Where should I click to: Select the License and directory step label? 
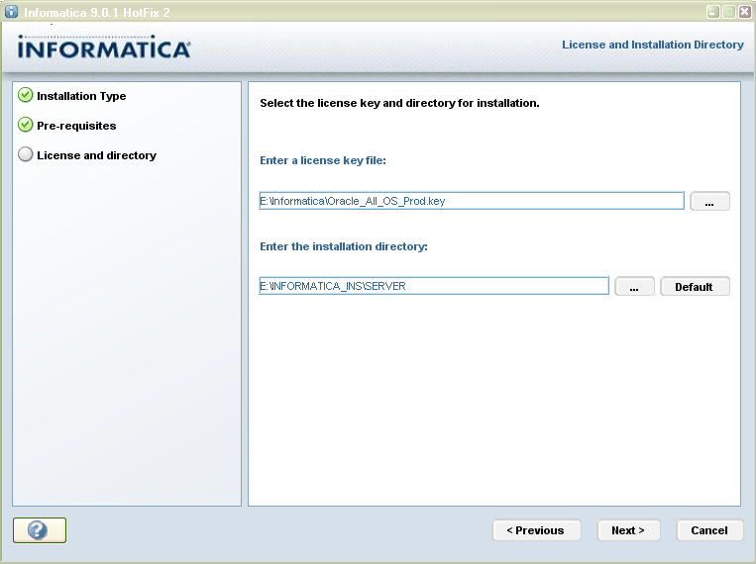tap(96, 155)
